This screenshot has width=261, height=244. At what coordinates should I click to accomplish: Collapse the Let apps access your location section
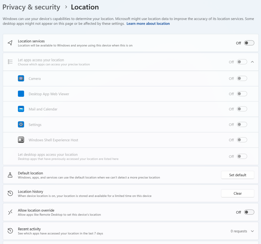pos(252,62)
